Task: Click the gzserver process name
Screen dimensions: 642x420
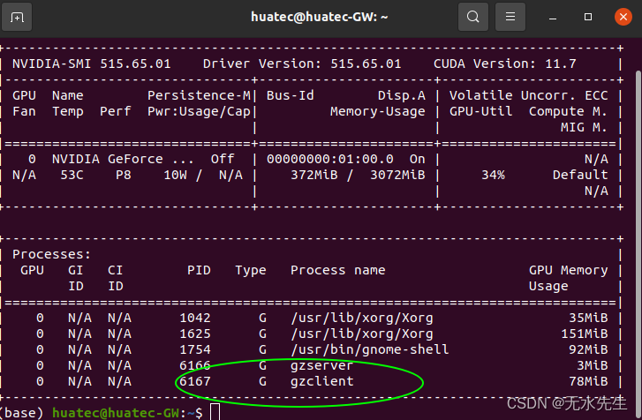Action: point(321,365)
